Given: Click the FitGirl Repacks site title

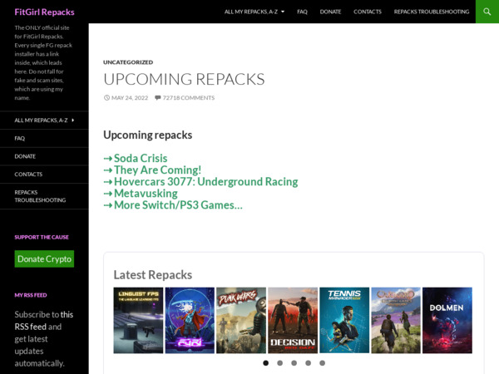Looking at the screenshot, I should 44,12.
